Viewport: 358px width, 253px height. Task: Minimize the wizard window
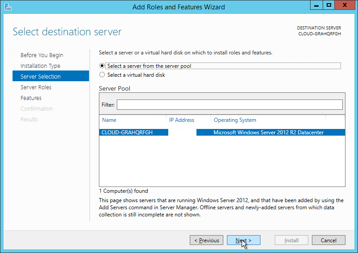pos(316,5)
